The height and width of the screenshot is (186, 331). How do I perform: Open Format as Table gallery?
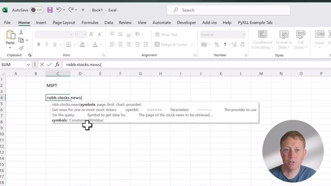click(284, 40)
